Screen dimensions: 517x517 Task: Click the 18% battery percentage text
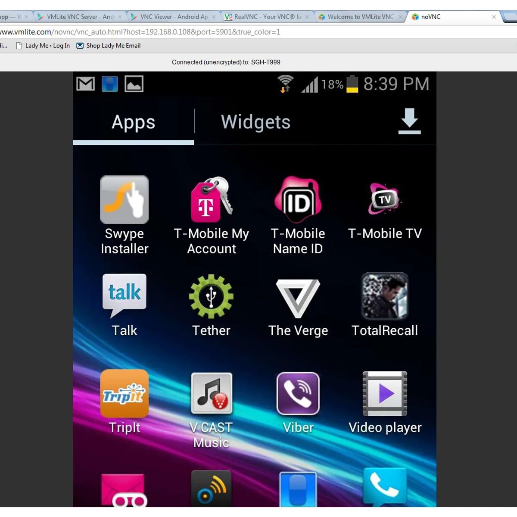[332, 84]
